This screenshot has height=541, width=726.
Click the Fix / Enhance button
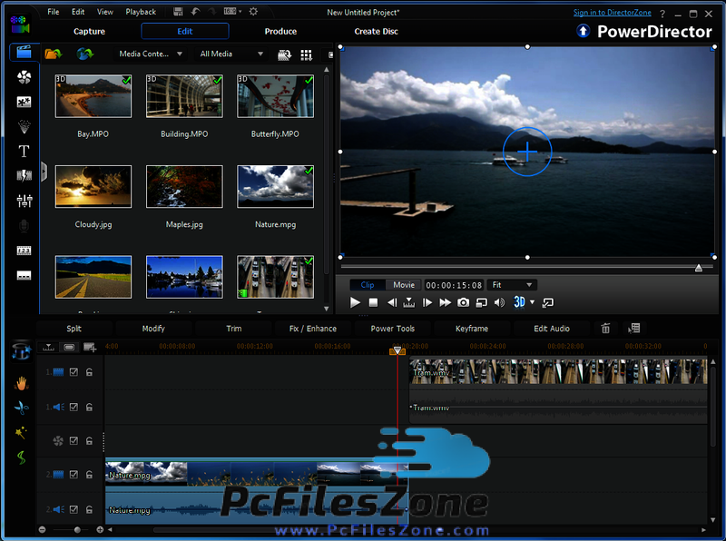coord(312,329)
